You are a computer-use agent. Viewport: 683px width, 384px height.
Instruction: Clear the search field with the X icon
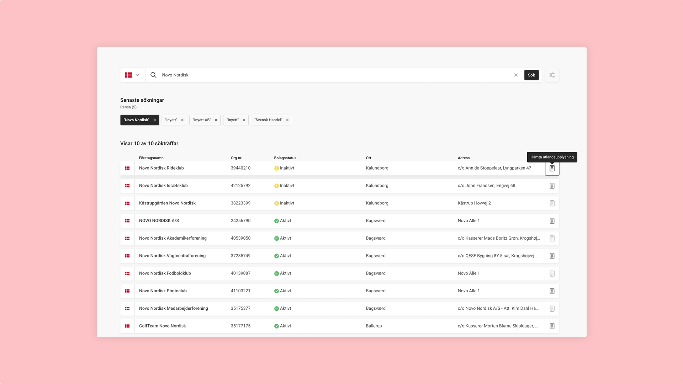click(x=516, y=75)
